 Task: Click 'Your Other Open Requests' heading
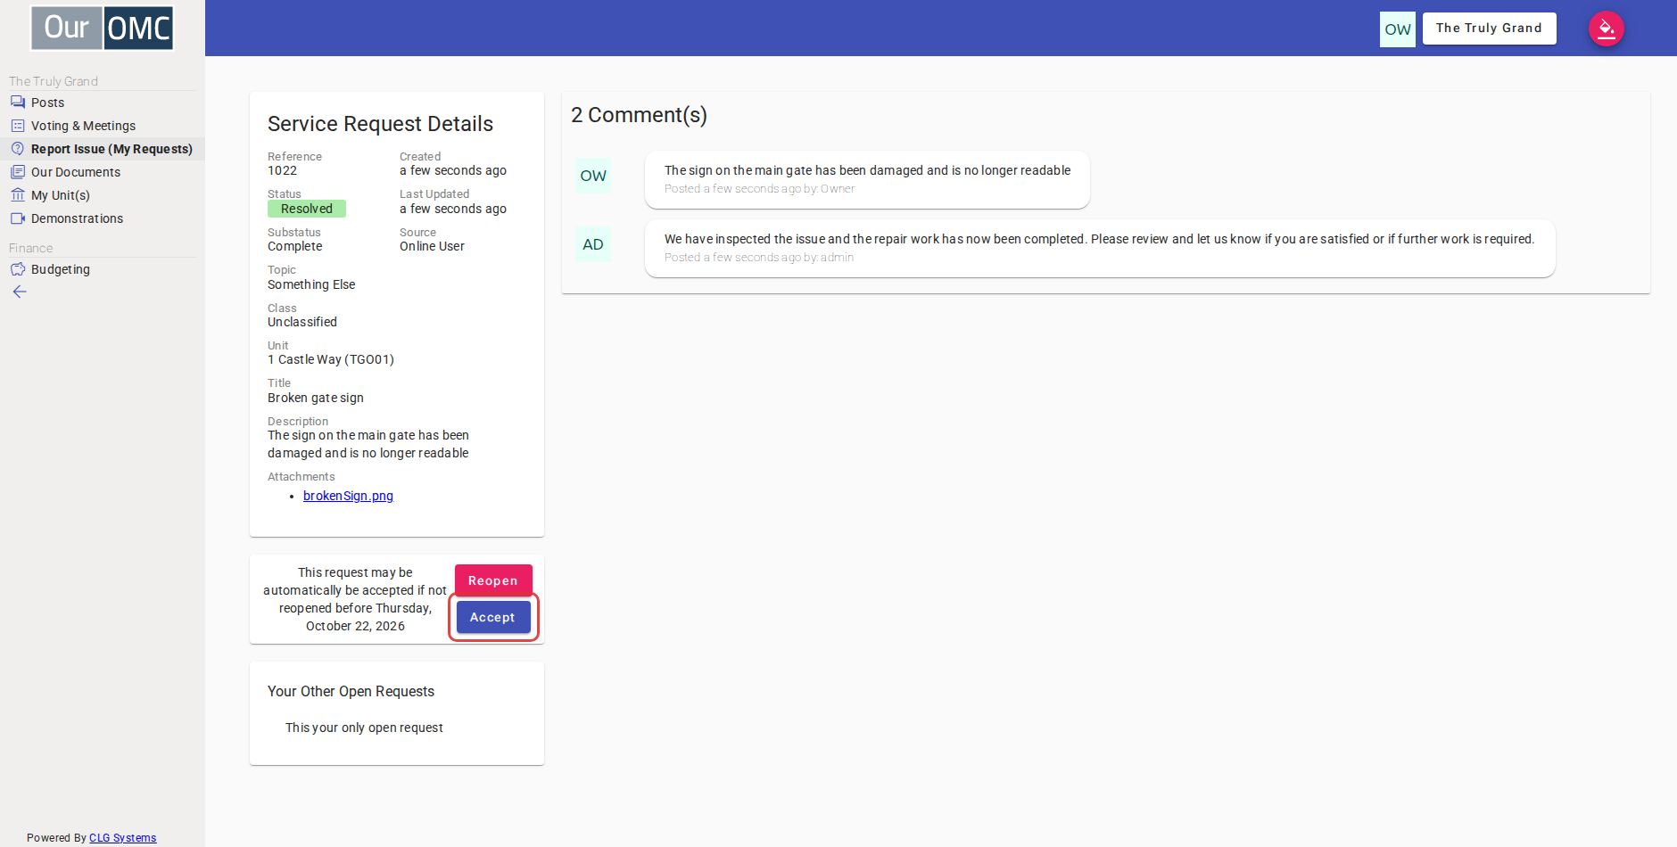click(x=351, y=692)
